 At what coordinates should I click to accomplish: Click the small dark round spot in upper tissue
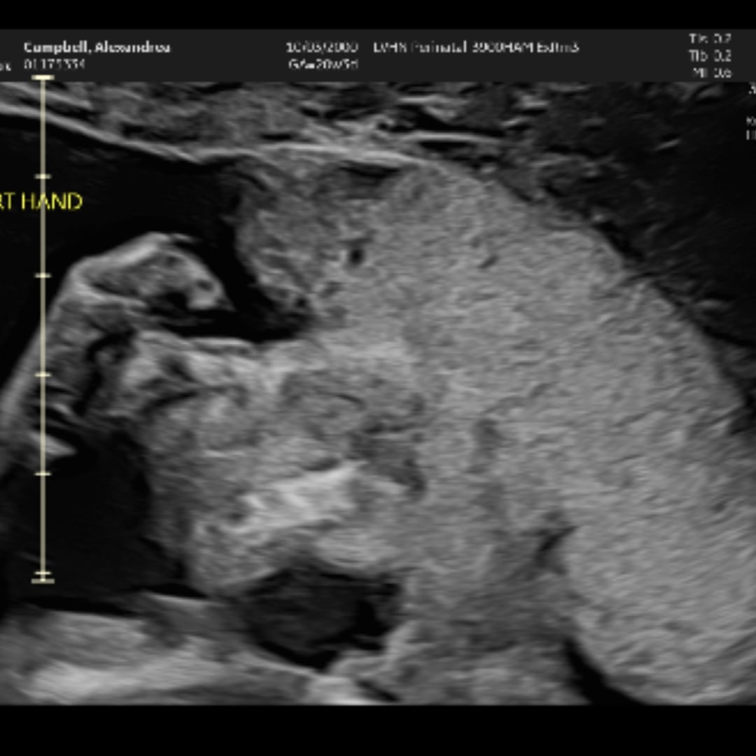click(x=356, y=254)
